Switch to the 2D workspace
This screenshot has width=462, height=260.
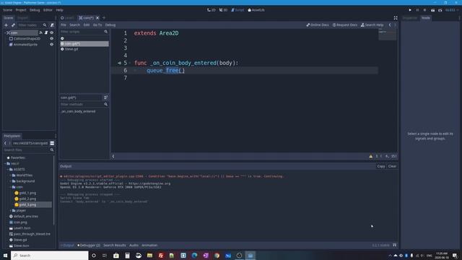tap(212, 10)
